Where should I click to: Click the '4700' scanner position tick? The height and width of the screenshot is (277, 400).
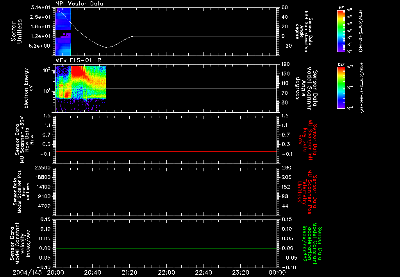pos(44,206)
